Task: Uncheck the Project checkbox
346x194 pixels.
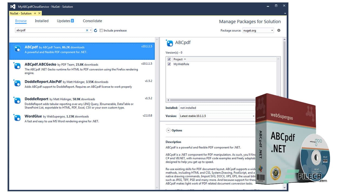Action: (x=169, y=59)
